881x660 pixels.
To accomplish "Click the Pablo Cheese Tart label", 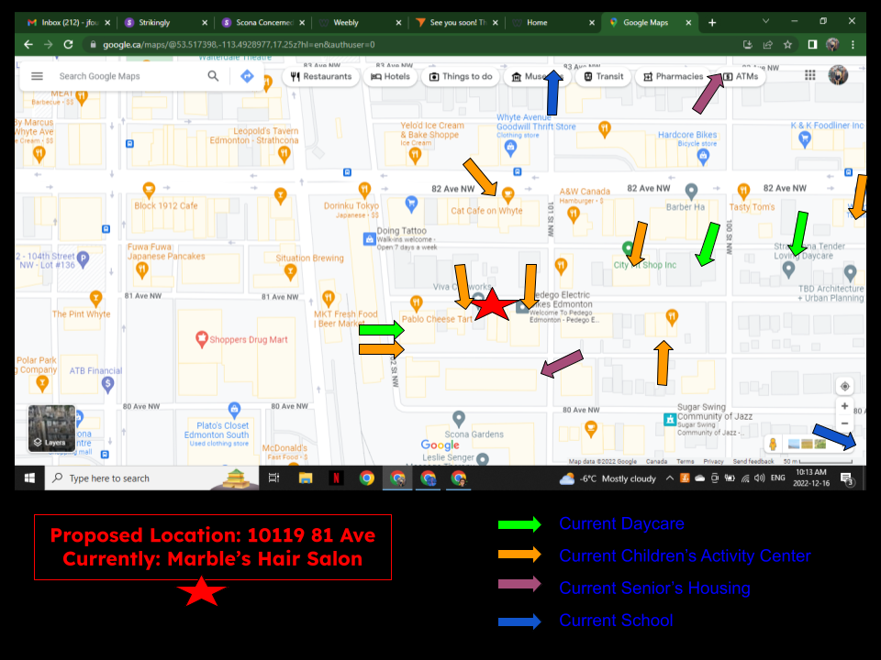I will coord(437,319).
